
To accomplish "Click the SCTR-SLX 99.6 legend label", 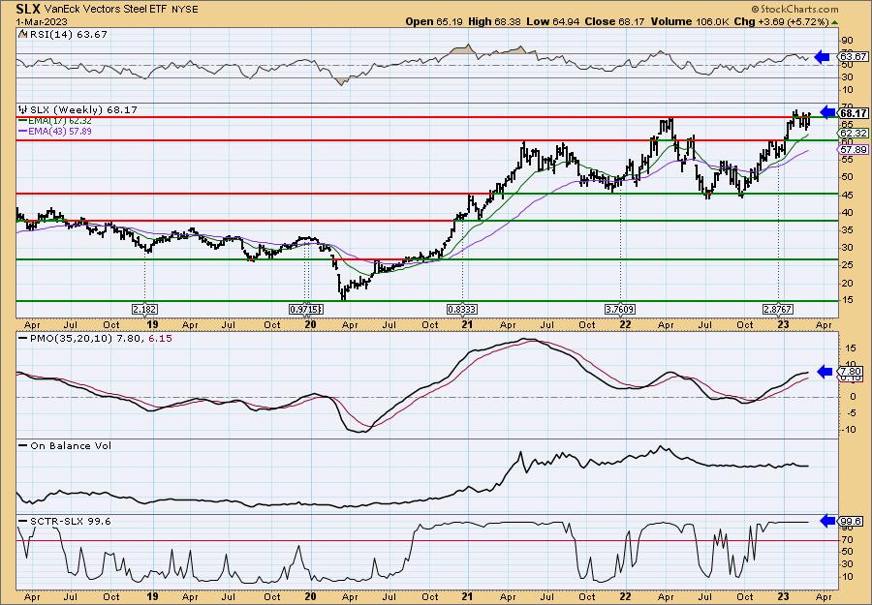I will click(x=70, y=521).
